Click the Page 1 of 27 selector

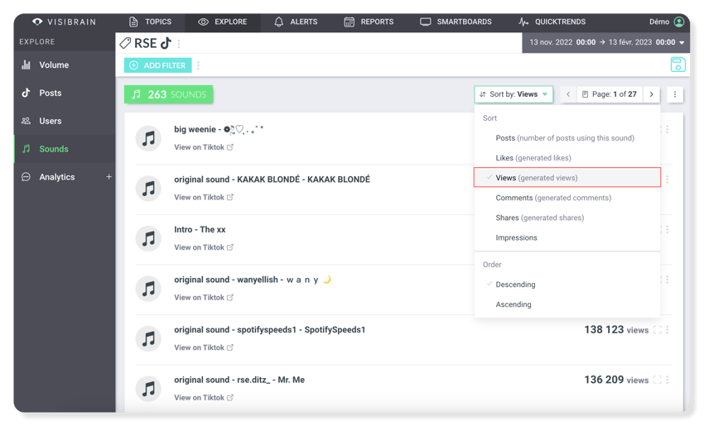tap(610, 94)
